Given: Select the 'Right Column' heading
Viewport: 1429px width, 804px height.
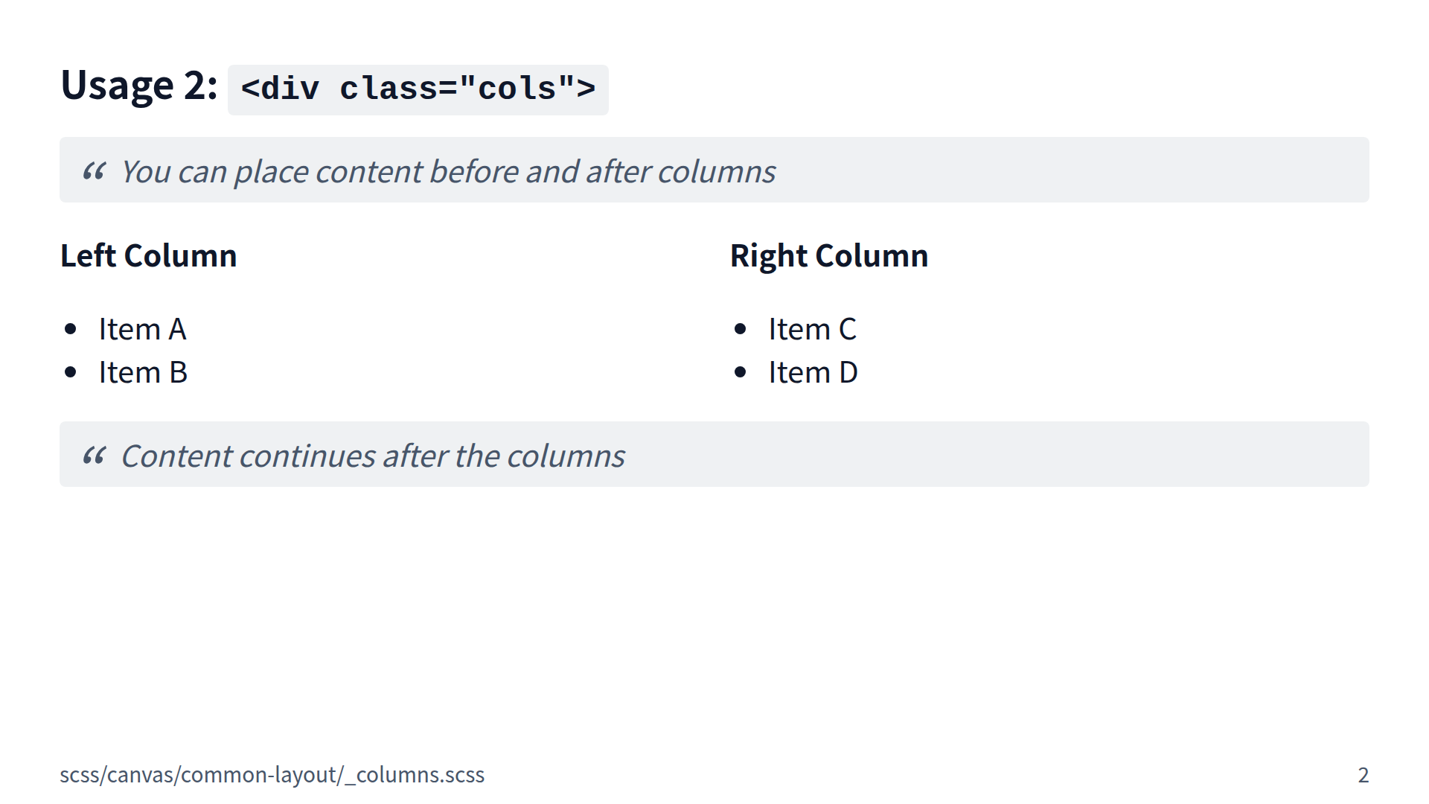Looking at the screenshot, I should coord(828,255).
